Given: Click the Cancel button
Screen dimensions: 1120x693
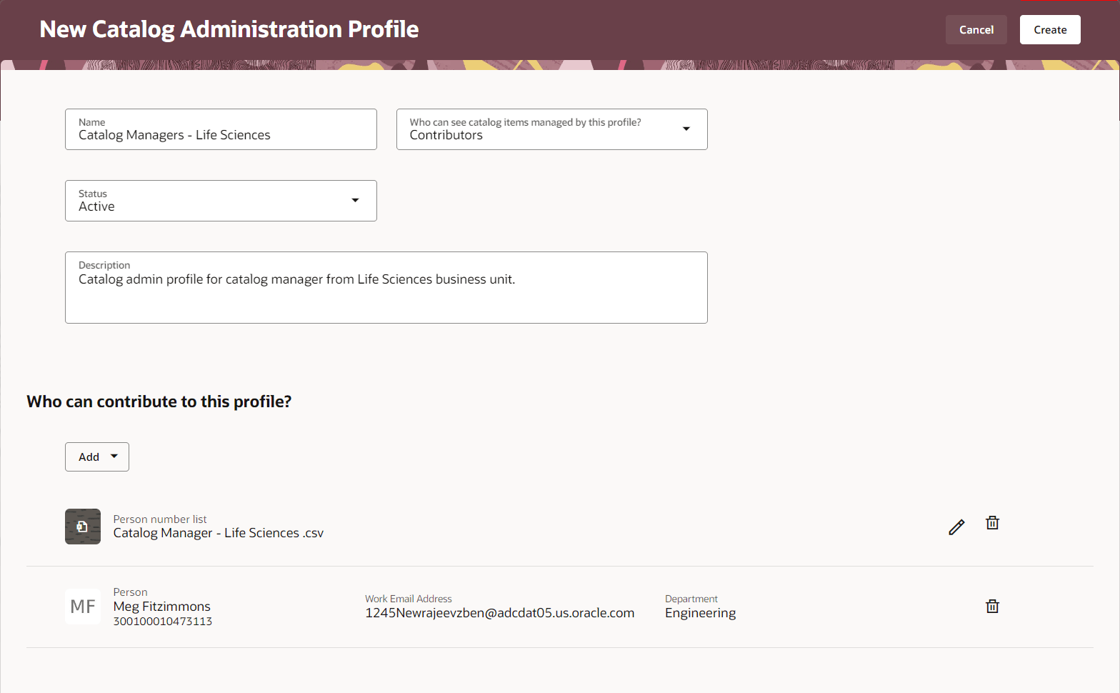Looking at the screenshot, I should pyautogui.click(x=976, y=30).
